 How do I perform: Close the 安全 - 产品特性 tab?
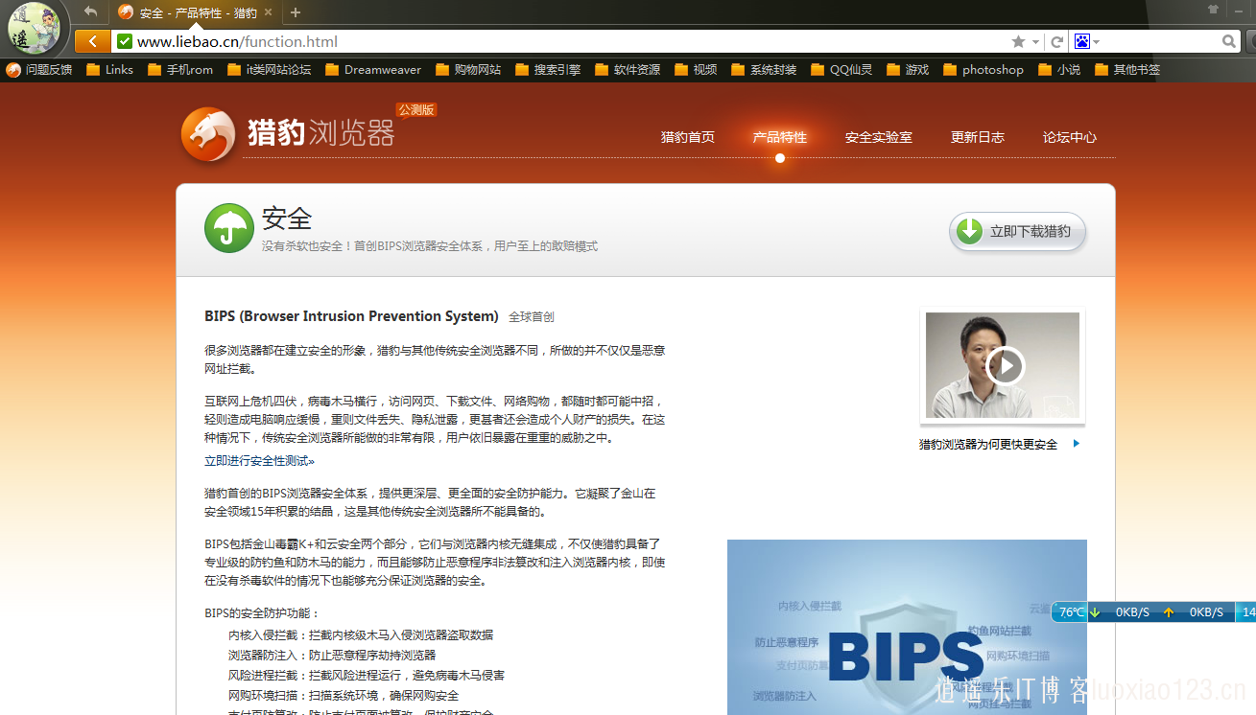pyautogui.click(x=271, y=12)
